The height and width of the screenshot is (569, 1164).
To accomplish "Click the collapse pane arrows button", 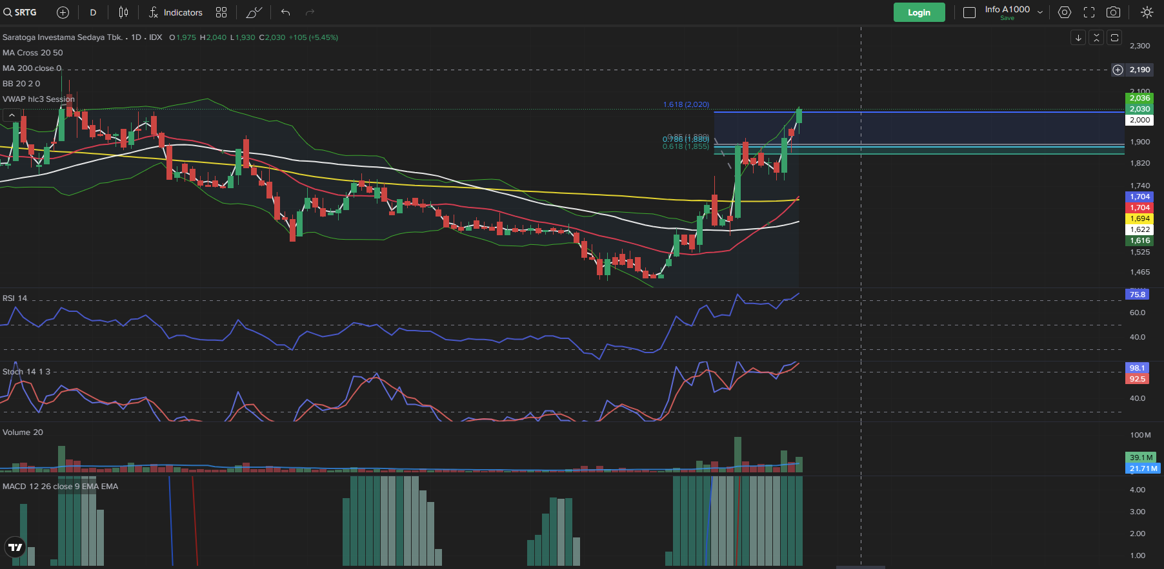I will click(1096, 37).
